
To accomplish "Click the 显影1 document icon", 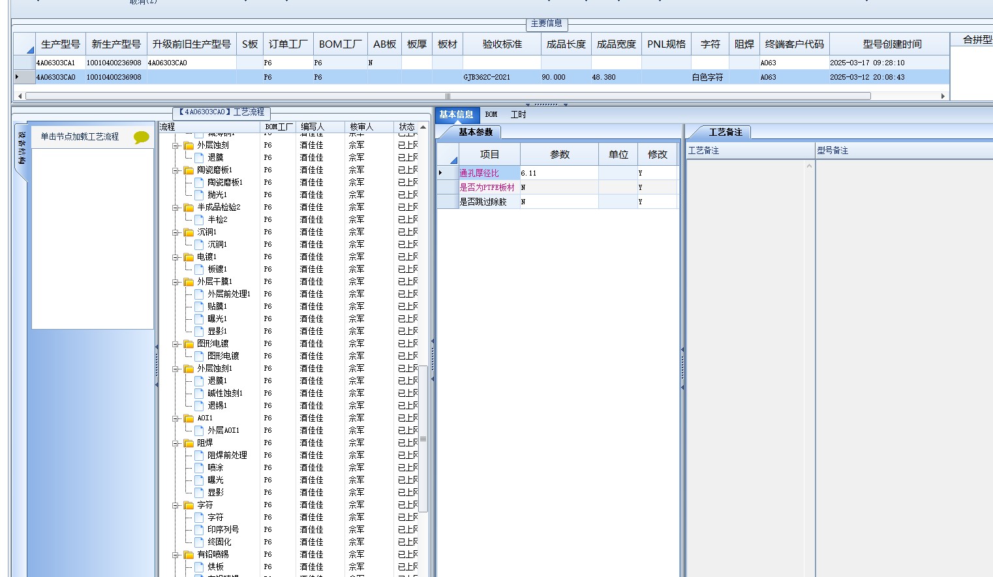I will point(200,331).
